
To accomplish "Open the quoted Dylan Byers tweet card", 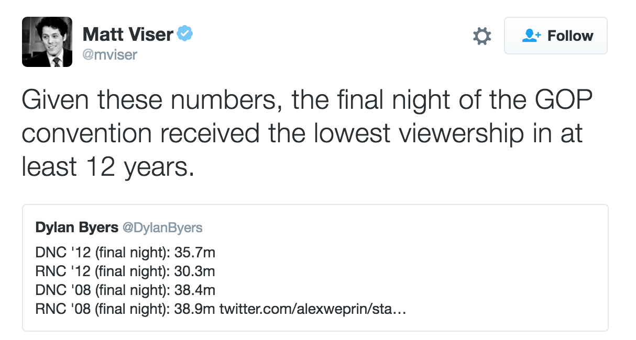I will 315,268.
